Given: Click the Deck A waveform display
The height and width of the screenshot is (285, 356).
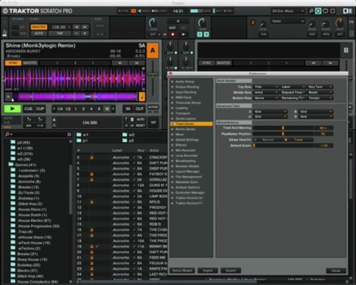Looking at the screenshot, I should (74, 79).
